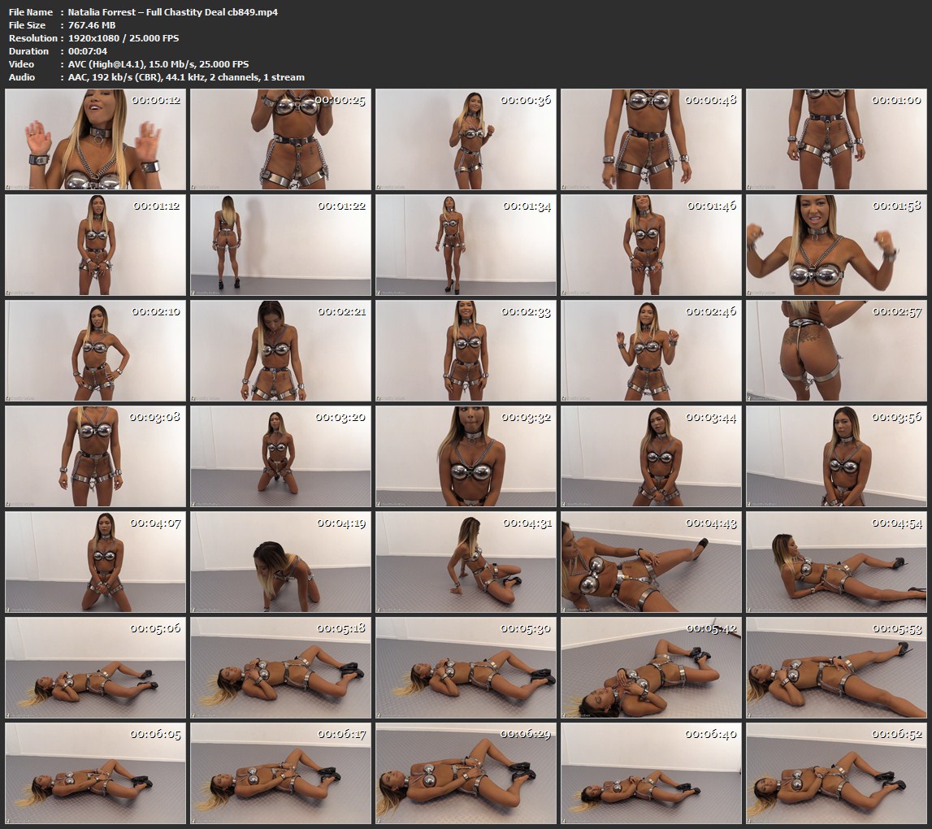Open the thumbnail at 00:01:00

click(836, 139)
